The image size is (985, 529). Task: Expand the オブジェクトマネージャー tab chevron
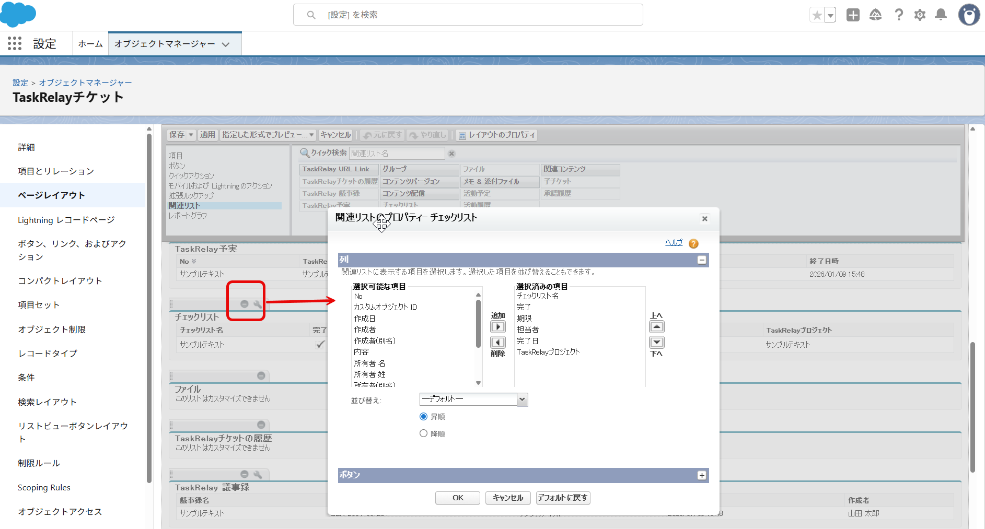pyautogui.click(x=226, y=44)
